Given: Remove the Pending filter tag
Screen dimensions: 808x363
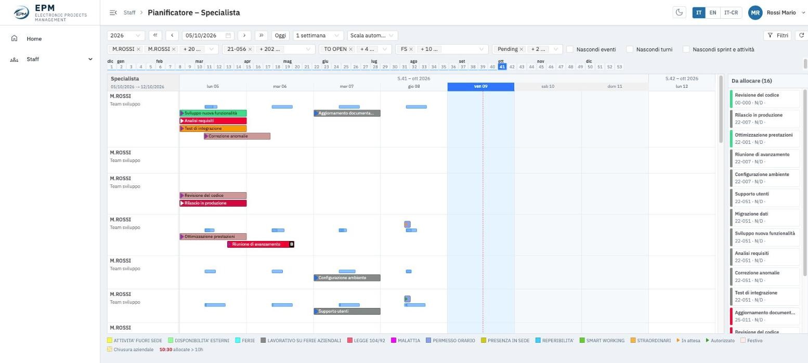Looking at the screenshot, I should 522,49.
